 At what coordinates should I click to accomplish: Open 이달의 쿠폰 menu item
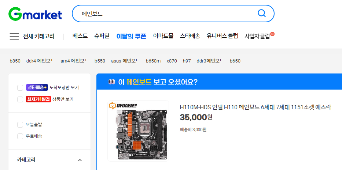pos(131,36)
